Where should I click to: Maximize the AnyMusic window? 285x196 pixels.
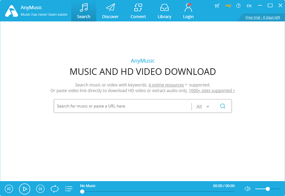click(x=270, y=6)
